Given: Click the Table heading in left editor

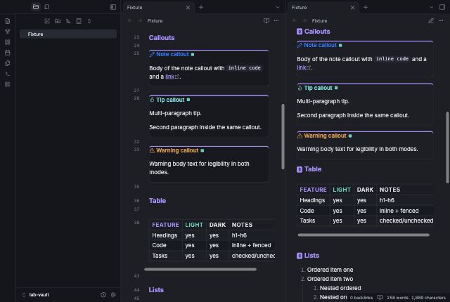Looking at the screenshot, I should tap(157, 201).
